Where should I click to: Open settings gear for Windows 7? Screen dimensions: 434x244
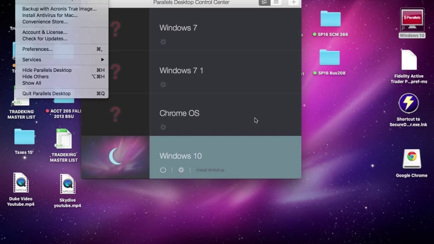163,42
